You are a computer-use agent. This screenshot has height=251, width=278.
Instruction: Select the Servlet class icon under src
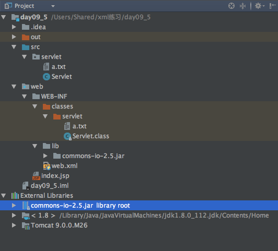[47, 77]
